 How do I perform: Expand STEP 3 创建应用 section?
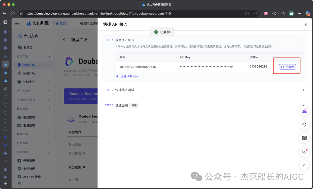click(x=303, y=105)
